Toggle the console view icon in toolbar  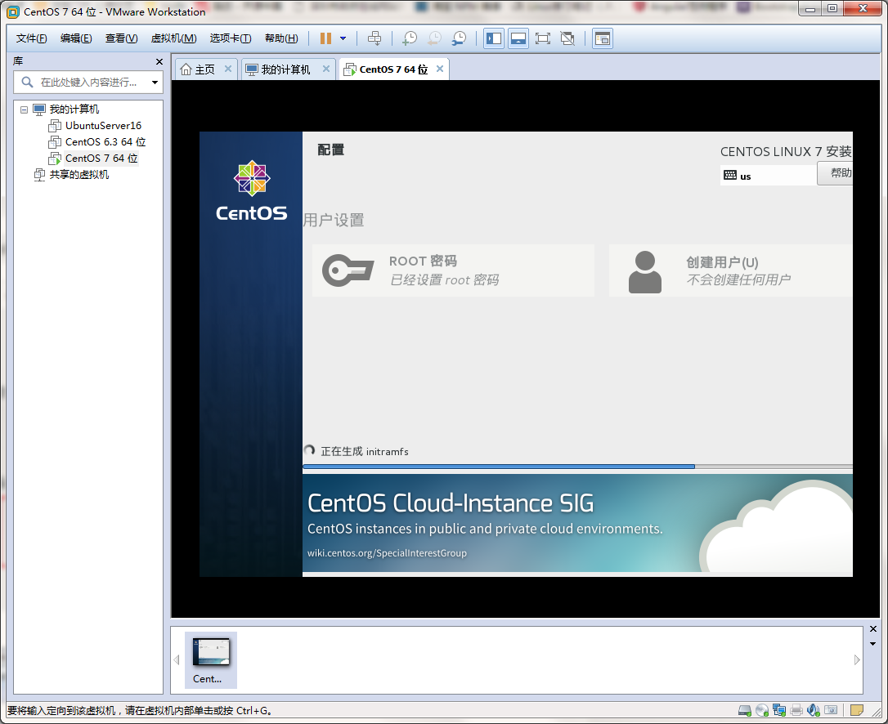point(603,38)
